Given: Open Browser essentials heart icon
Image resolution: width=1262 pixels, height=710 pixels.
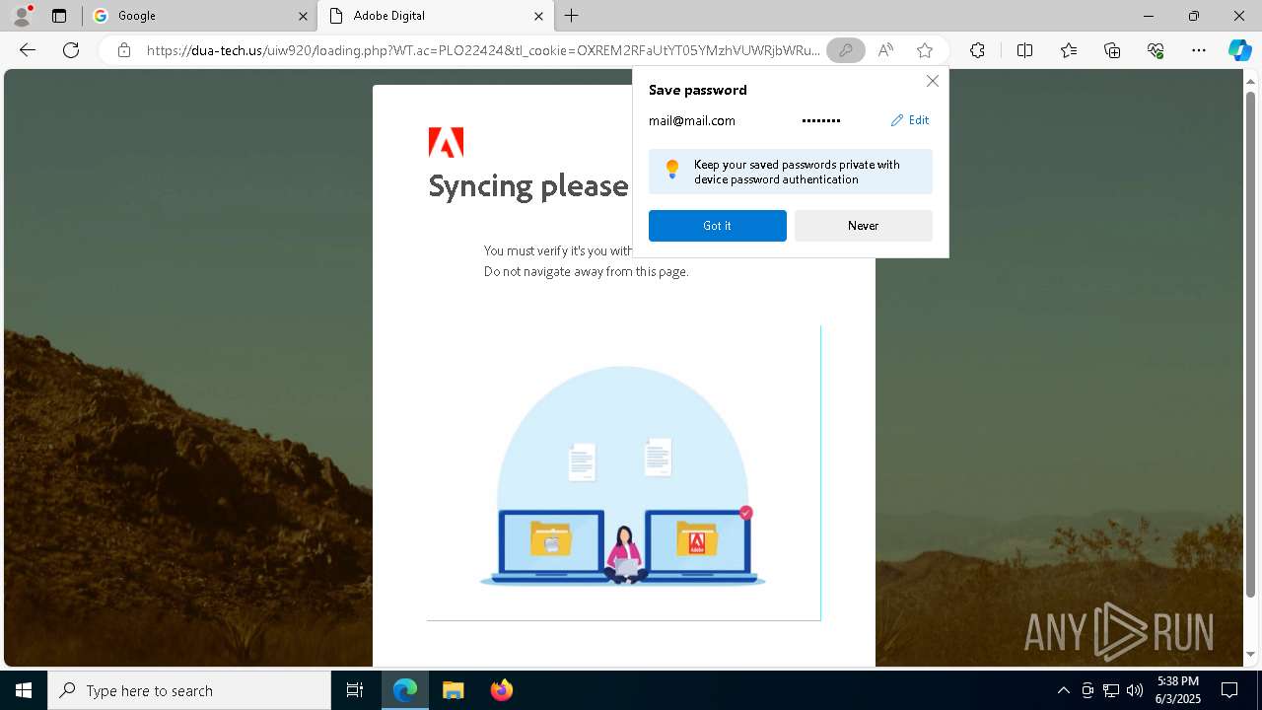Looking at the screenshot, I should (1156, 50).
